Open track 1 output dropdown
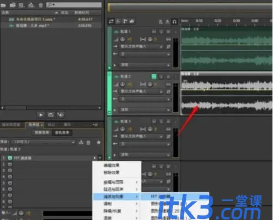Viewport: 273px width, 220px height. (x=145, y=54)
